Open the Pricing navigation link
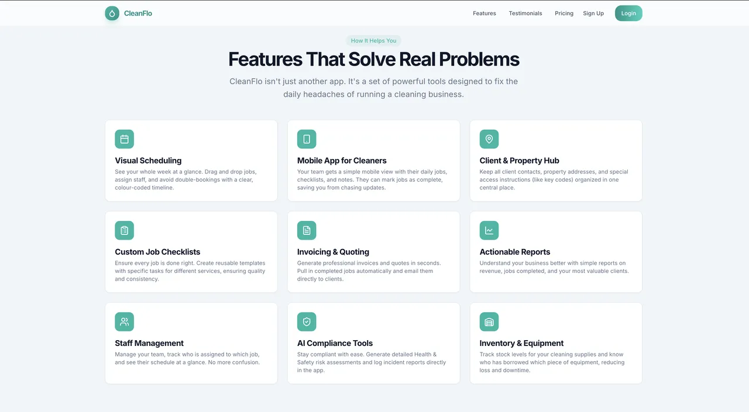Viewport: 749px width, 412px height. click(564, 13)
